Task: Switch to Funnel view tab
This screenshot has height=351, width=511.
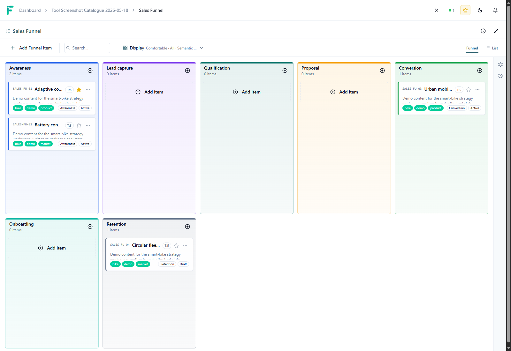Action: (472, 48)
